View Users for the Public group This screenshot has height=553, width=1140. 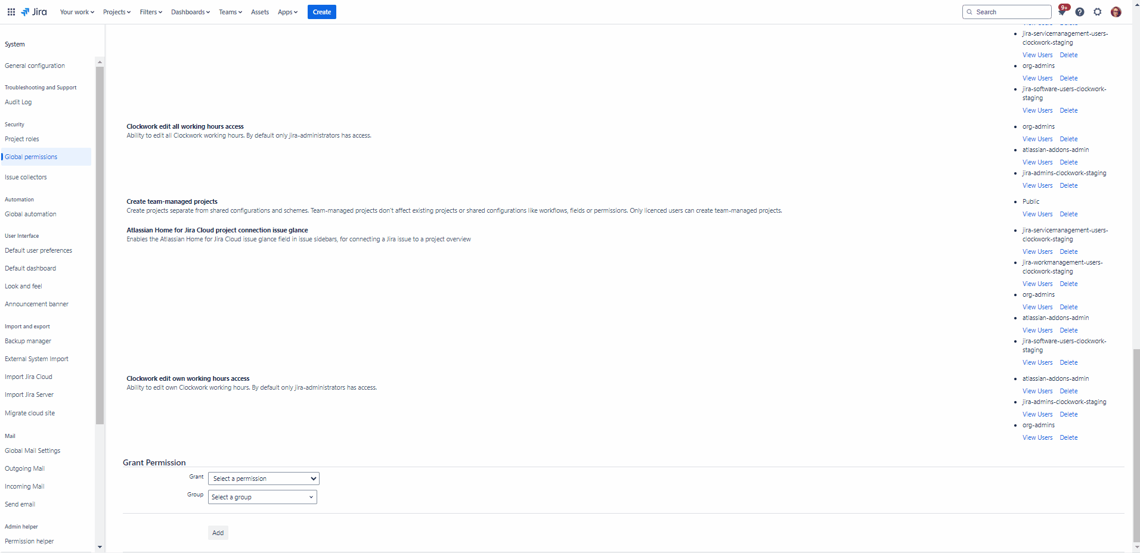1037,214
